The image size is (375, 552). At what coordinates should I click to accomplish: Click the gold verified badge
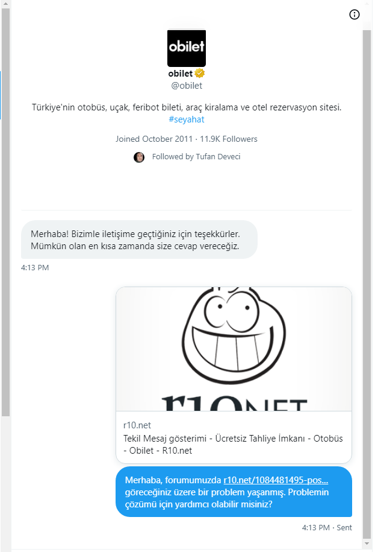pos(199,73)
